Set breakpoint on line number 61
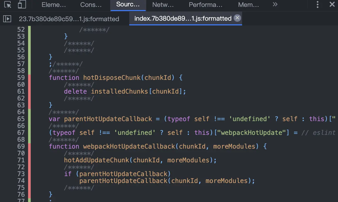This screenshot has height=202, width=338. coord(21,91)
